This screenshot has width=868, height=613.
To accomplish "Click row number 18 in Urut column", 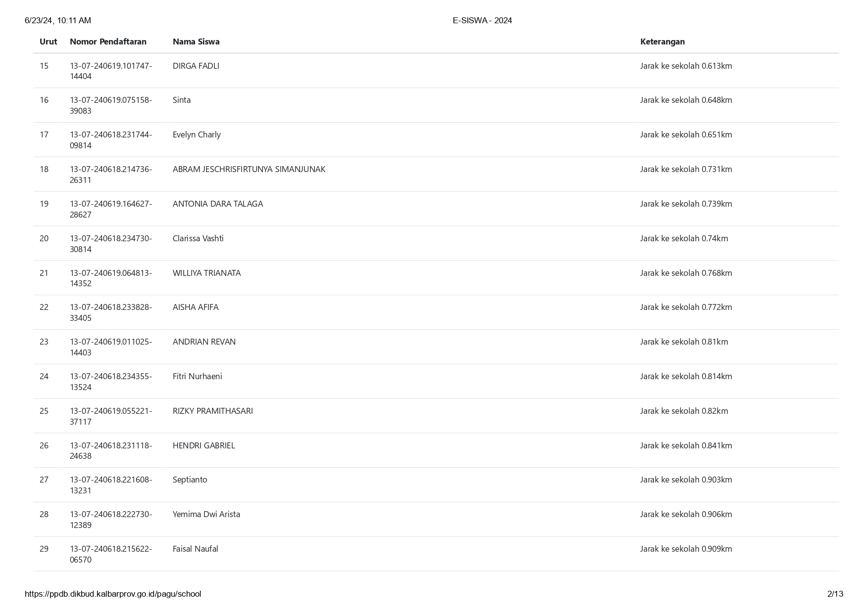I will click(44, 169).
